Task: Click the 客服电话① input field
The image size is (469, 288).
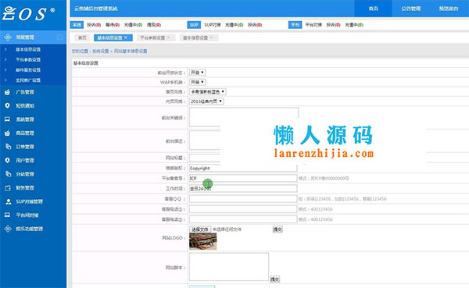Action: click(x=243, y=209)
